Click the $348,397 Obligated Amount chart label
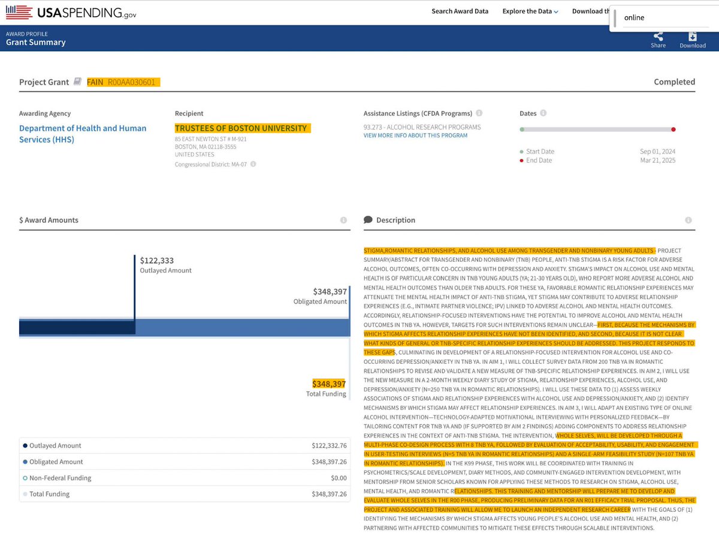 pyautogui.click(x=329, y=292)
